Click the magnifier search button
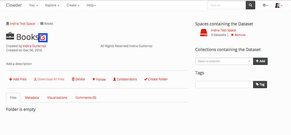Screen dimensions: 291x135 [250, 5]
